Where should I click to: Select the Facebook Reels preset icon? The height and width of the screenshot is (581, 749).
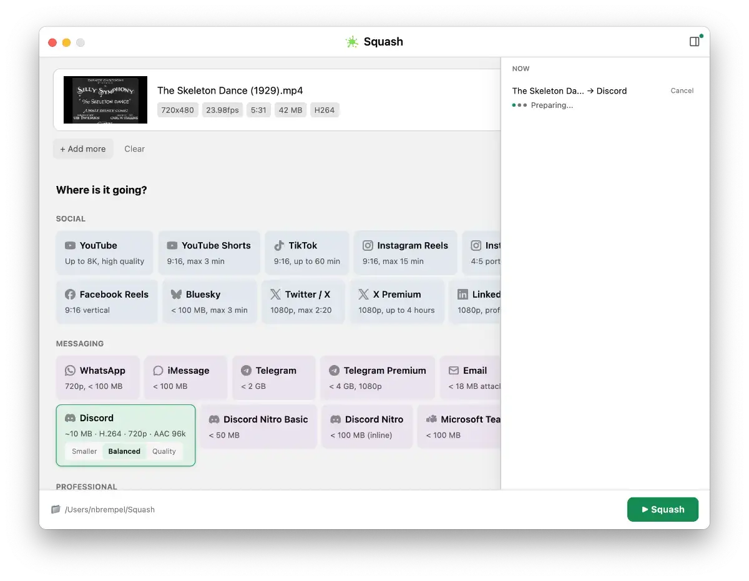71,295
